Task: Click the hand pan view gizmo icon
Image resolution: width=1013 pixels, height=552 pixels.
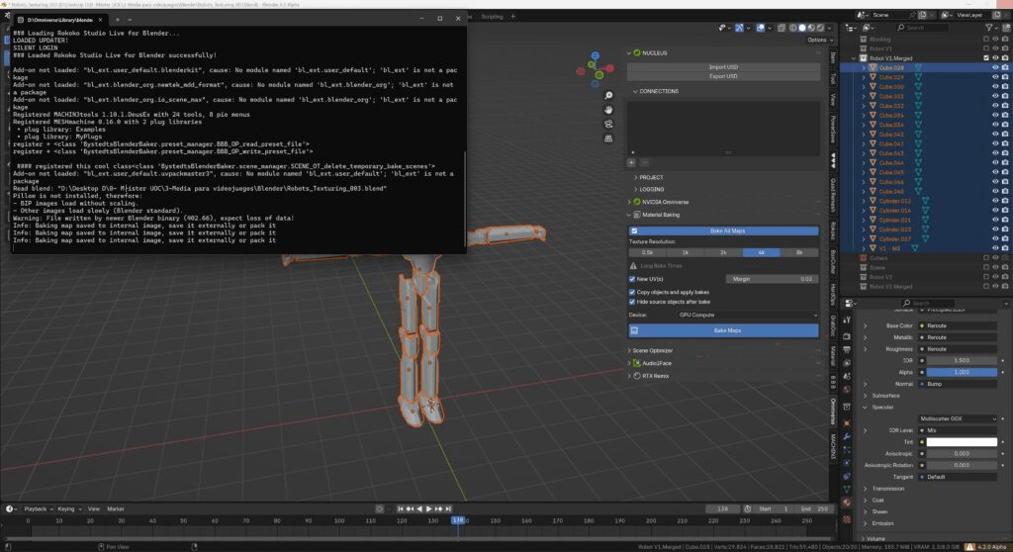Action: (x=609, y=109)
